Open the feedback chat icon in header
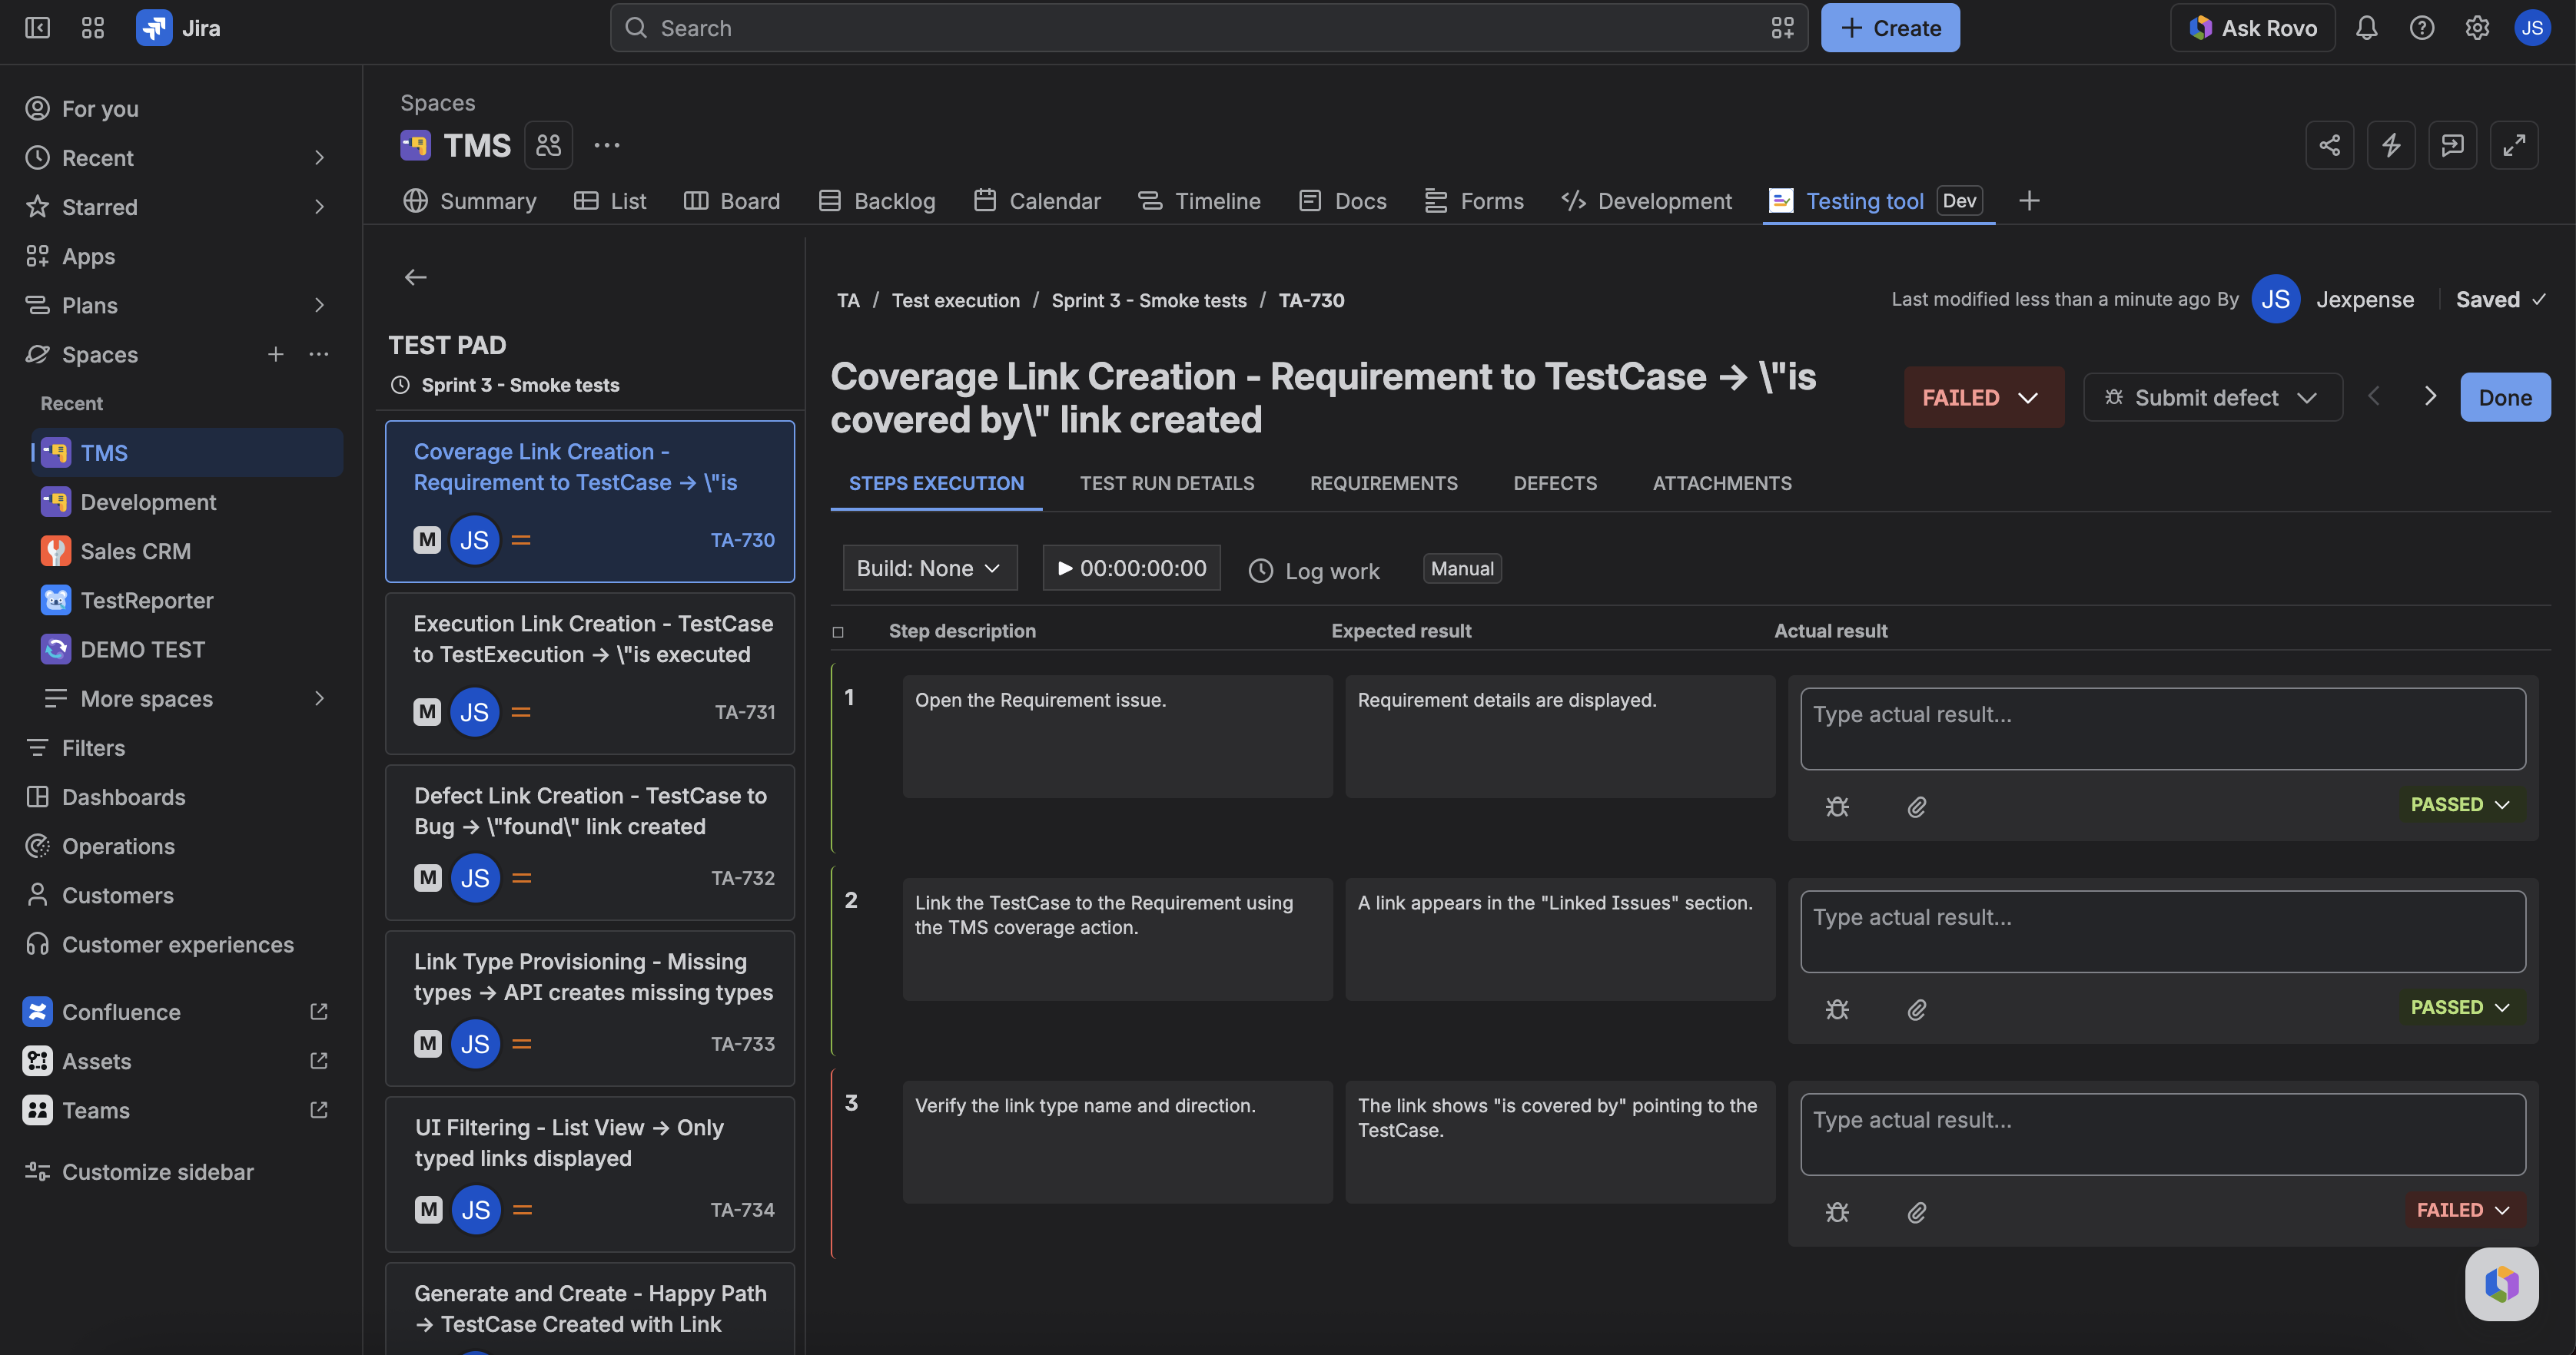The image size is (2576, 1355). 2452,146
